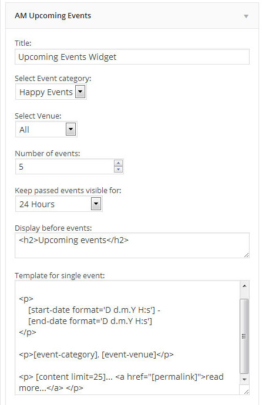Viewport: 262px width, 405px height.
Task: Click the AM Upcoming Events header
Action: coord(132,15)
